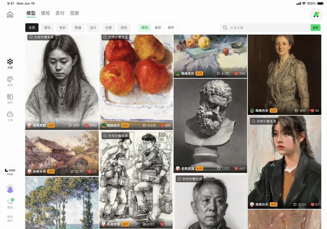Click the play count icon 12万
327x229 pixels.
coord(70,125)
